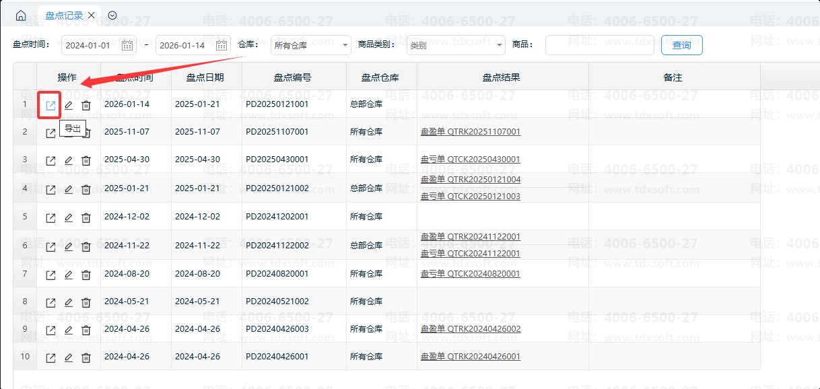Open the end date calendar picker icon
The image size is (820, 389).
(221, 46)
